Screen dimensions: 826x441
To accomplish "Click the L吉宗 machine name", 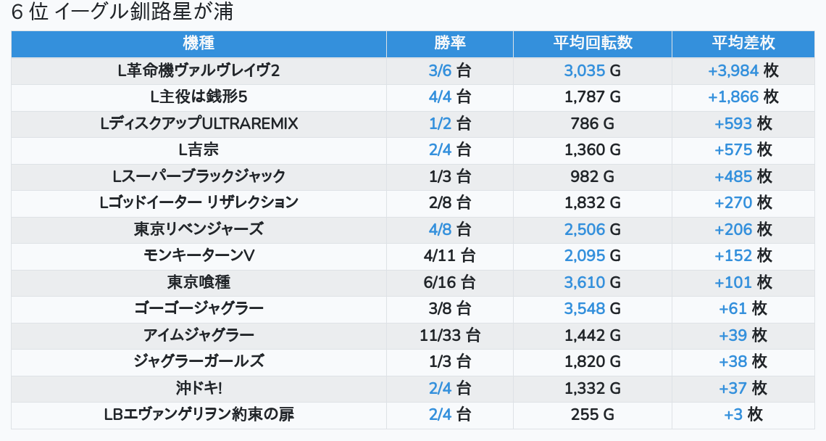I will 199,150.
